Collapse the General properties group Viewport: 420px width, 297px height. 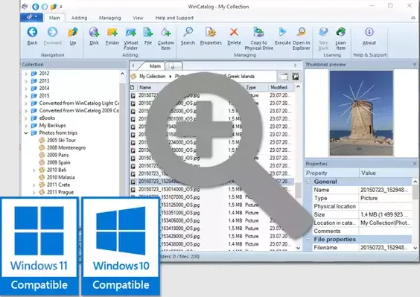[308, 182]
